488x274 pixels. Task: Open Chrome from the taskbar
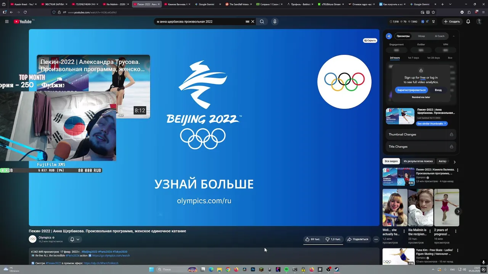(228, 269)
